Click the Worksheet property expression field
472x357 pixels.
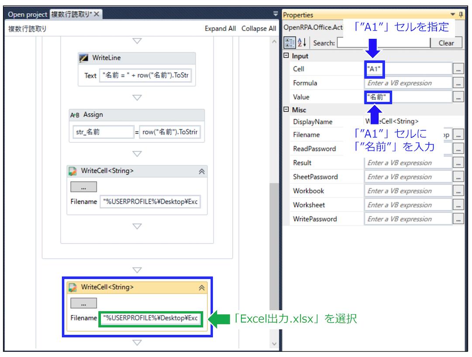tap(408, 205)
